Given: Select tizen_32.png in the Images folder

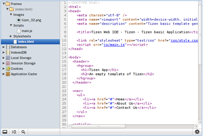Looking at the screenshot, I should click(x=31, y=20).
